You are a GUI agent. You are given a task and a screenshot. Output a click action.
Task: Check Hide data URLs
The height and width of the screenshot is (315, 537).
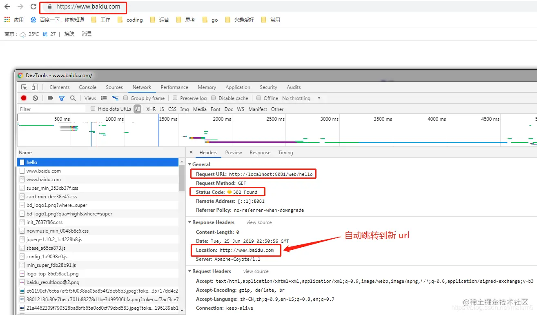pyautogui.click(x=93, y=109)
